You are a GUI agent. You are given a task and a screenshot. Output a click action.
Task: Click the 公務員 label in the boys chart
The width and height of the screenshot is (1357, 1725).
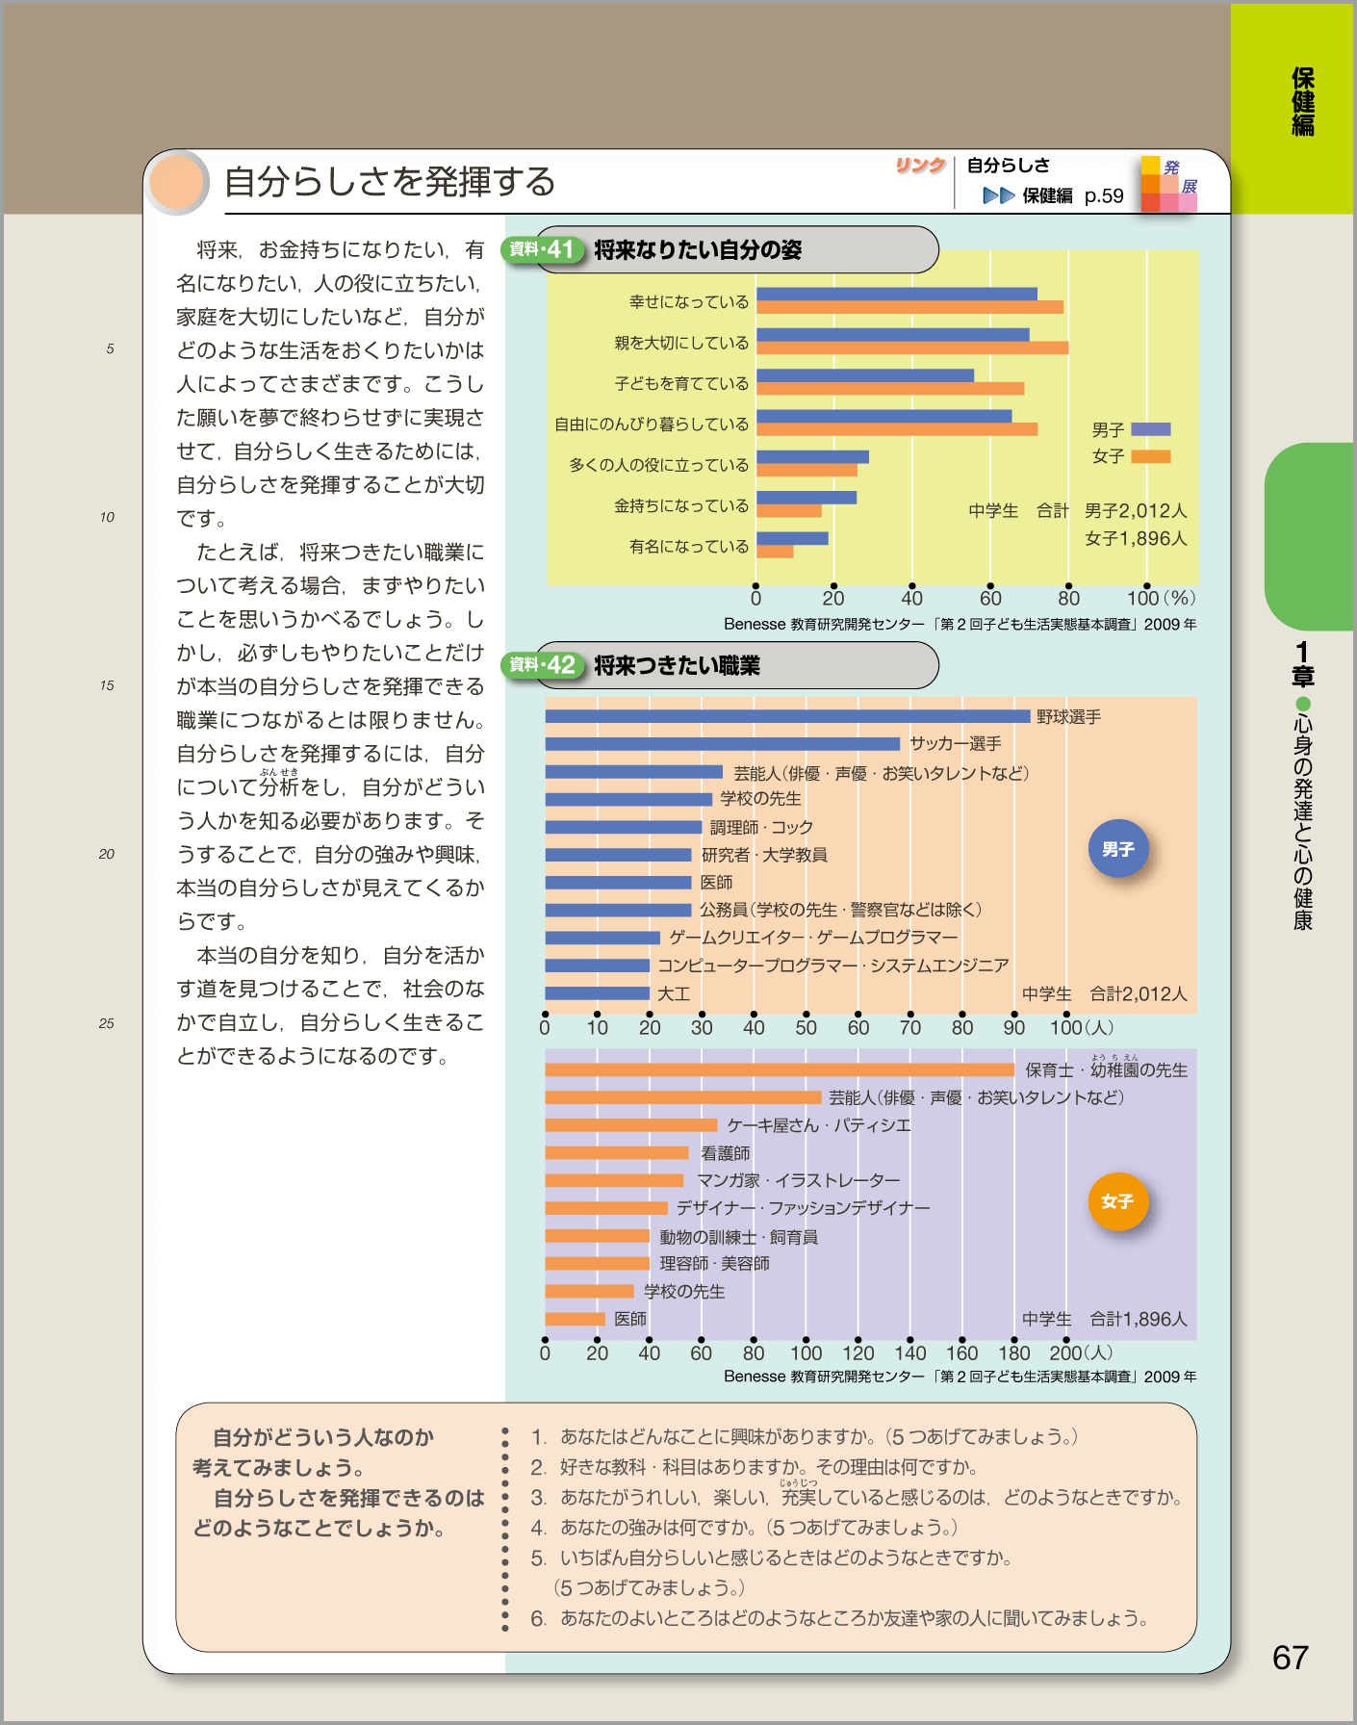coord(841,910)
